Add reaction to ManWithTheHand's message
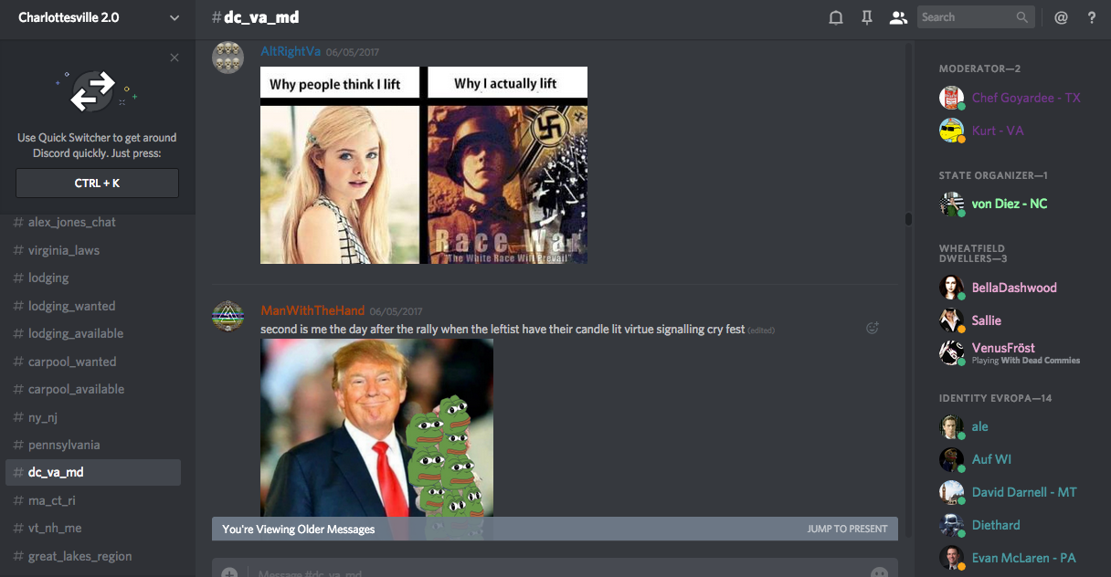The height and width of the screenshot is (577, 1111). tap(873, 328)
